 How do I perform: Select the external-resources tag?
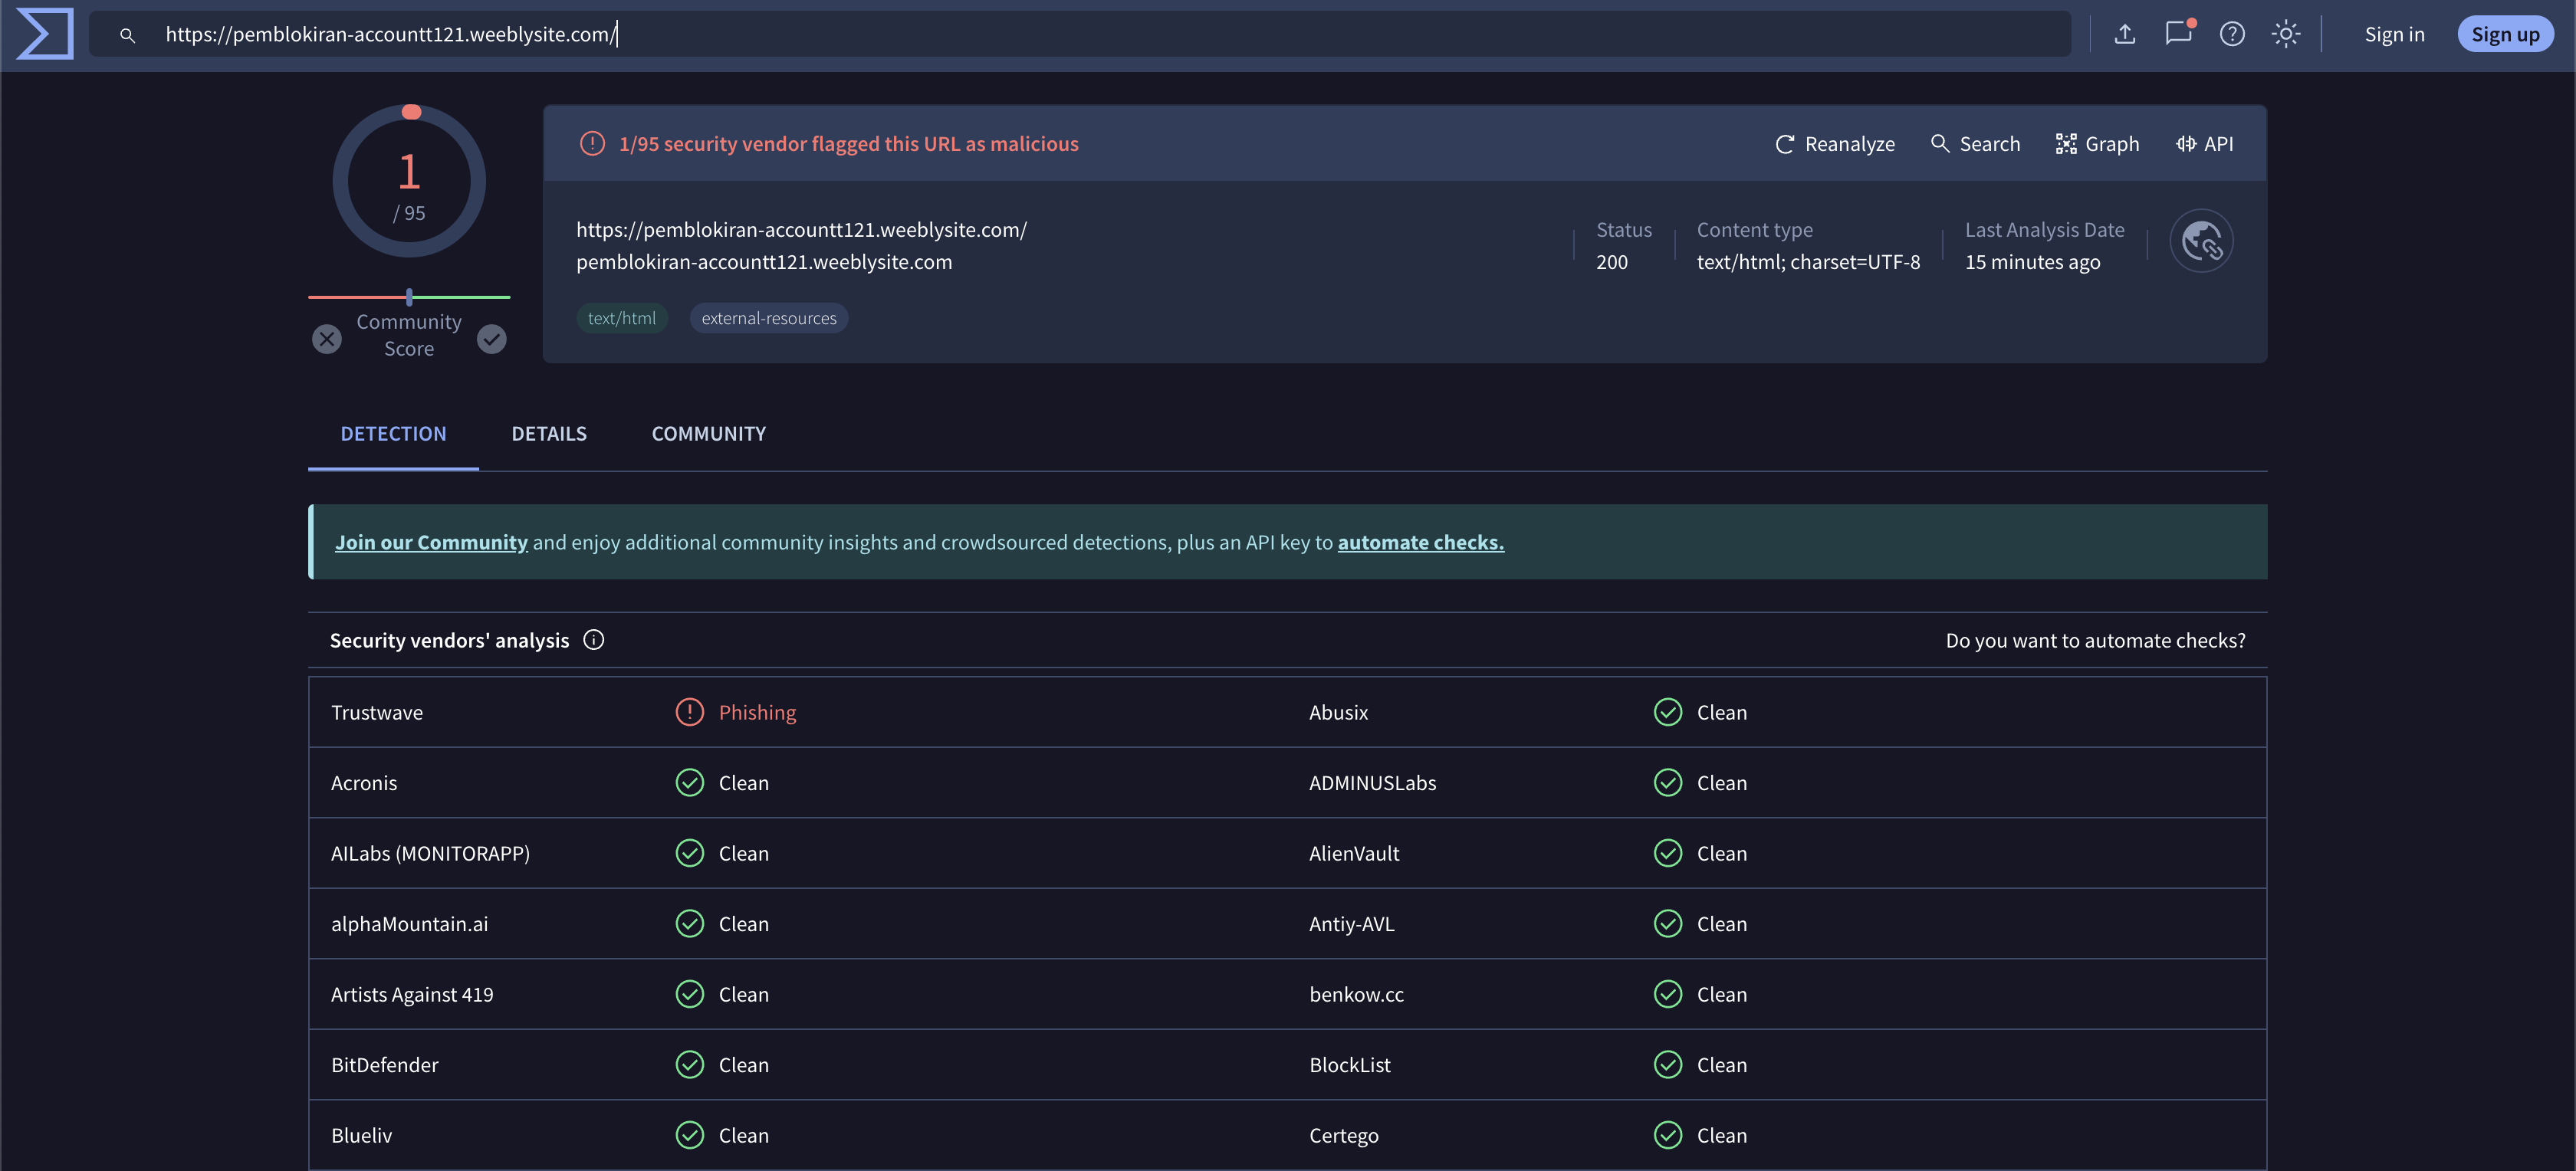[x=769, y=318]
